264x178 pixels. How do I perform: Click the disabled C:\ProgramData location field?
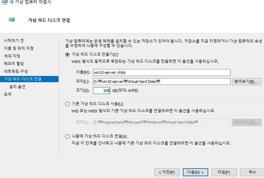tap(162, 122)
